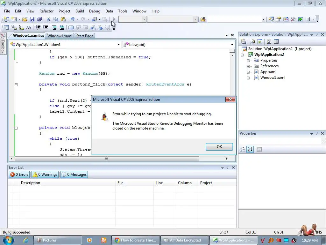The width and height of the screenshot is (326, 245).
Task: Toggle the 0 Messages filter
Action: (74, 174)
